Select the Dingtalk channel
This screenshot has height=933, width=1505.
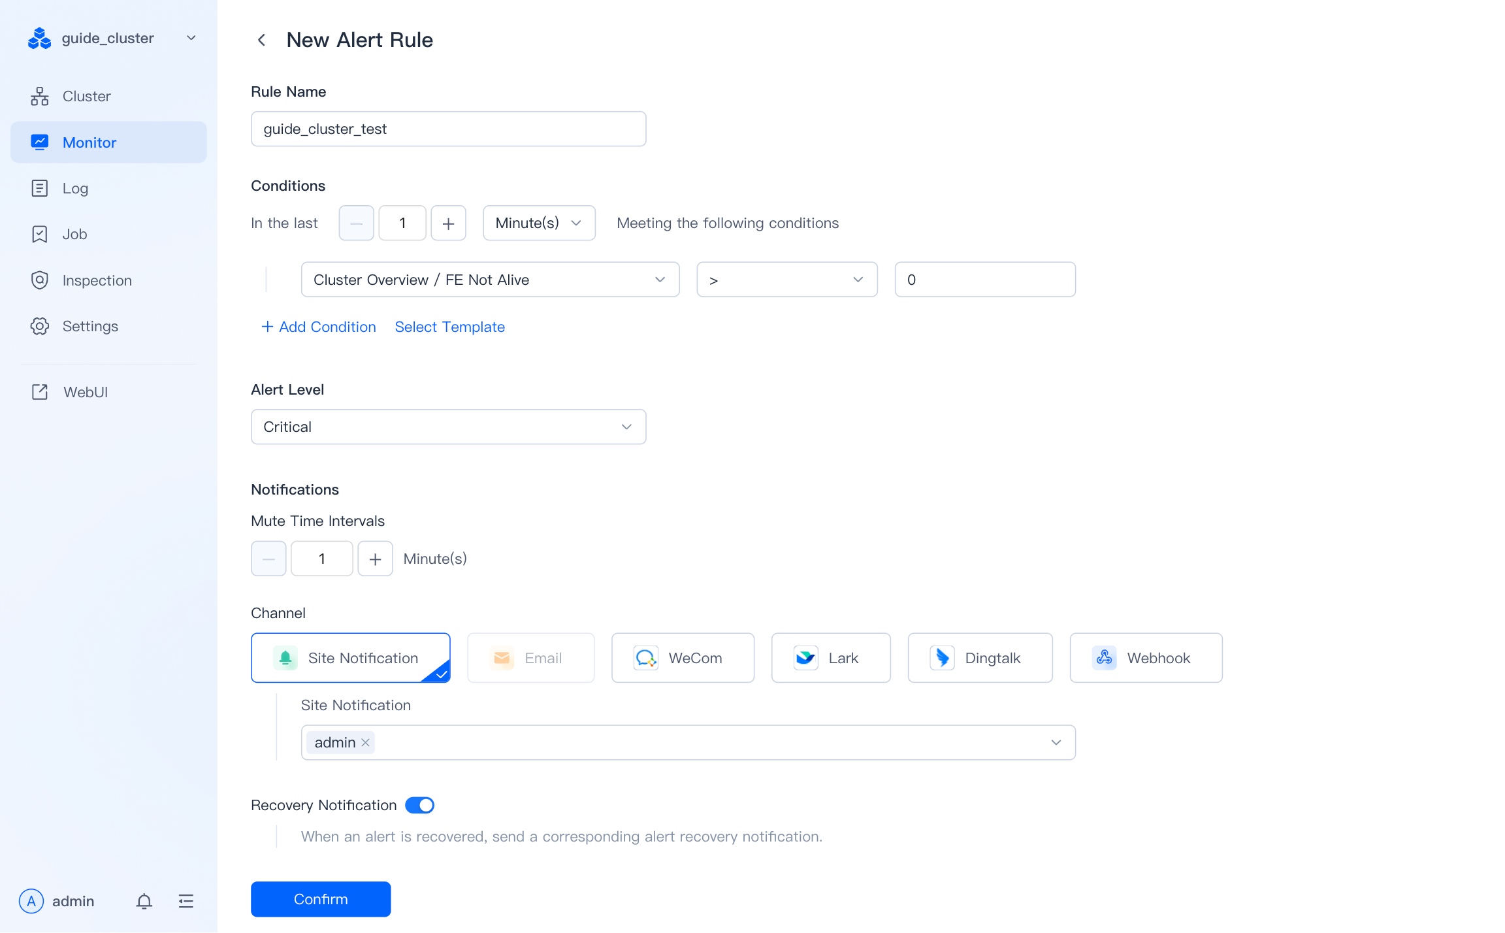[980, 658]
